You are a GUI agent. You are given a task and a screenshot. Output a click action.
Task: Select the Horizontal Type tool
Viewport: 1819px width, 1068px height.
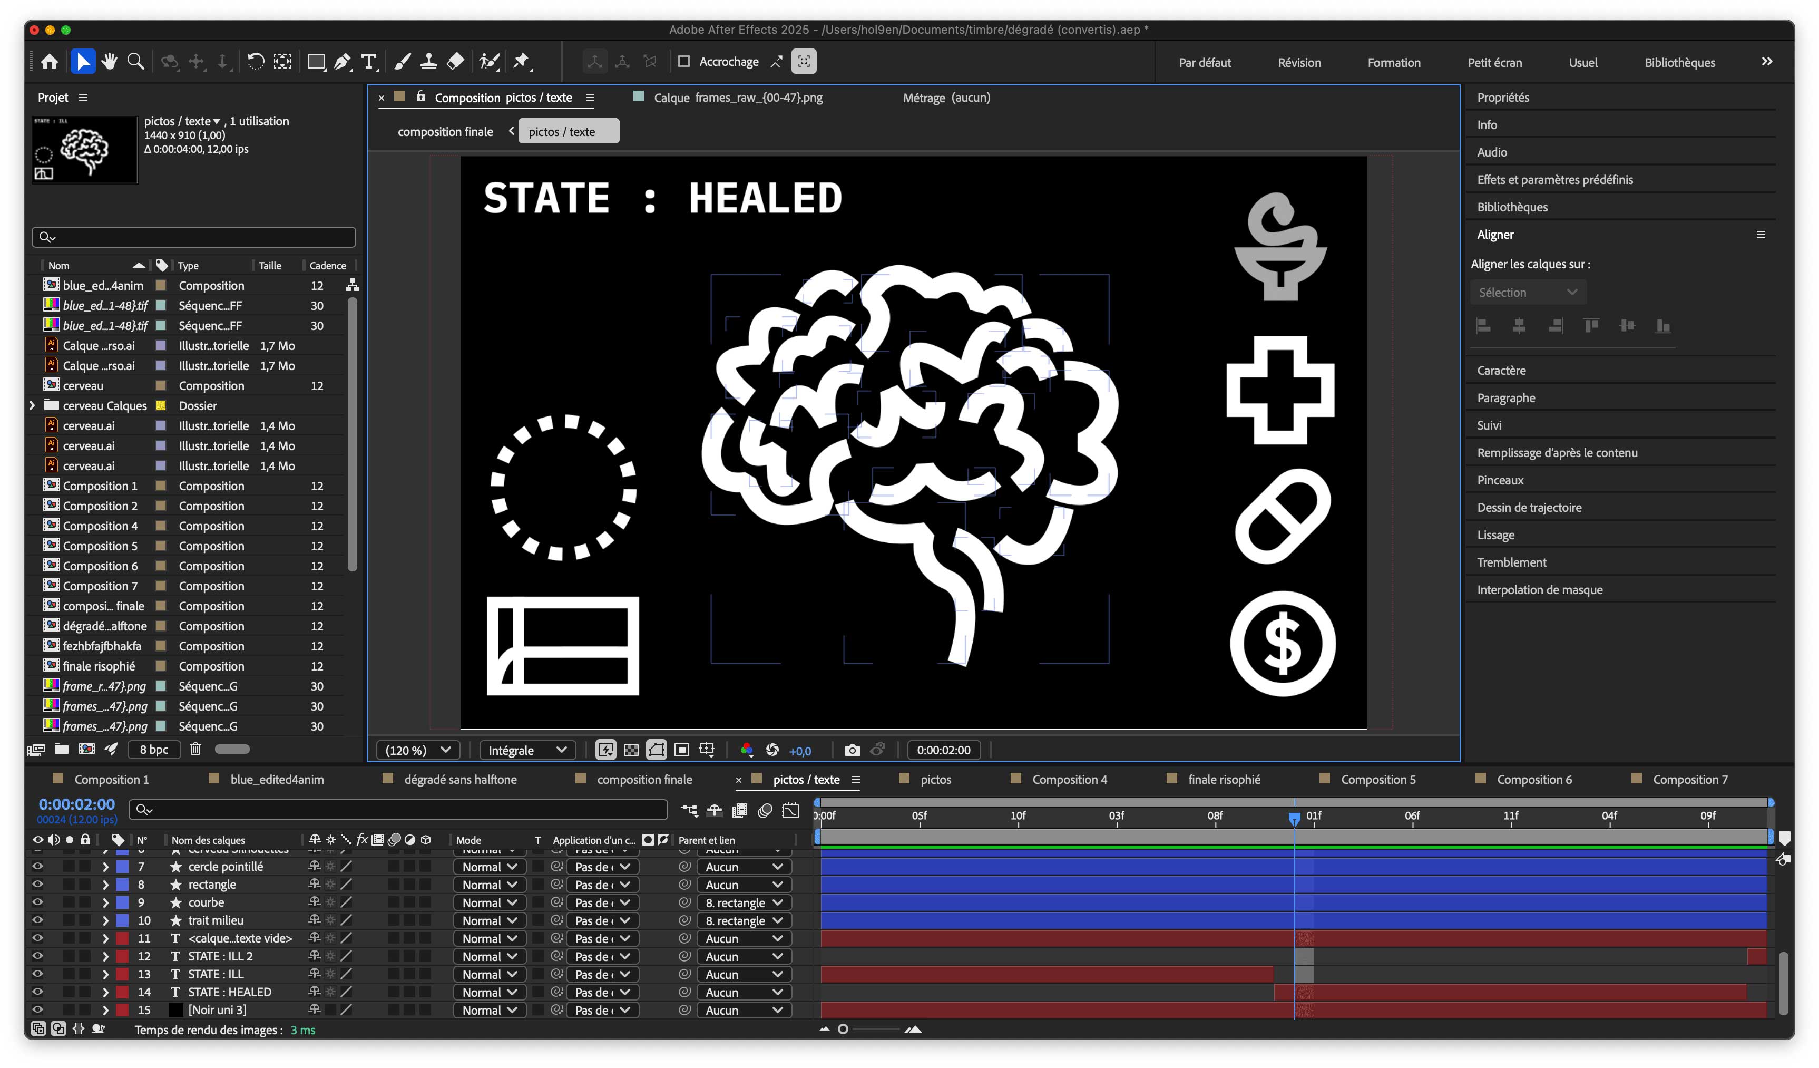pos(369,61)
